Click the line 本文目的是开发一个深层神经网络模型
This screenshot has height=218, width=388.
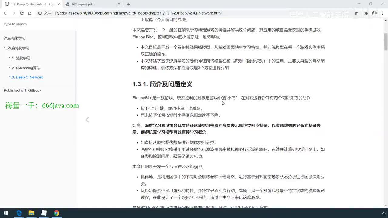click(168, 167)
